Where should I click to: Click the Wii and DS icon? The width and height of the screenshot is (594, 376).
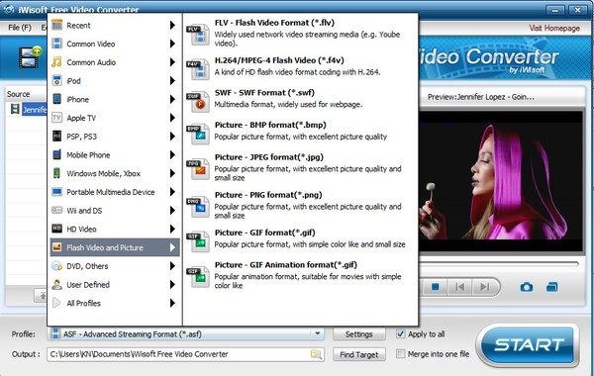click(x=56, y=210)
